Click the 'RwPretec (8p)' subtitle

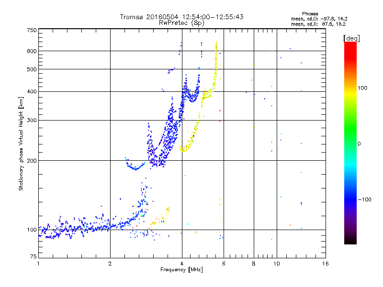click(x=181, y=23)
